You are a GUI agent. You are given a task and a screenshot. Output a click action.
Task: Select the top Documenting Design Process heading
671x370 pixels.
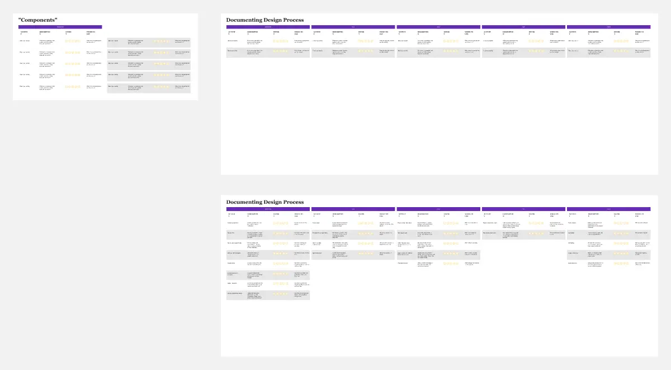(264, 20)
